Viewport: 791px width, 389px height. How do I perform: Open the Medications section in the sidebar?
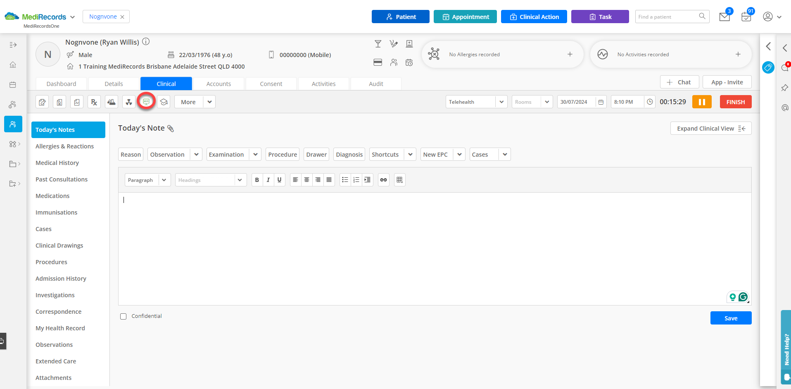(52, 196)
